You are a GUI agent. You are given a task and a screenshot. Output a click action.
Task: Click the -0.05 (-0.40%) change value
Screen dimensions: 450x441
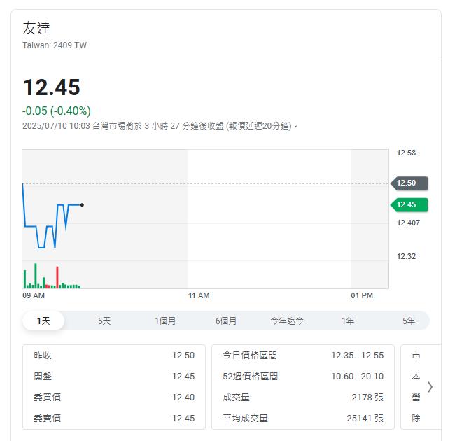point(57,111)
